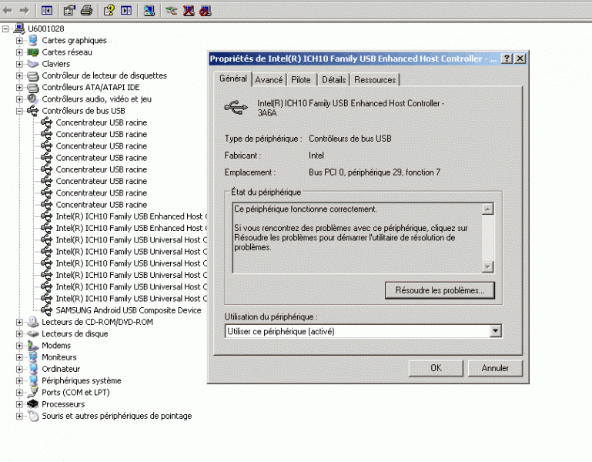Toggle the console tree pane icon
This screenshot has width=592, height=462.
pos(47,11)
